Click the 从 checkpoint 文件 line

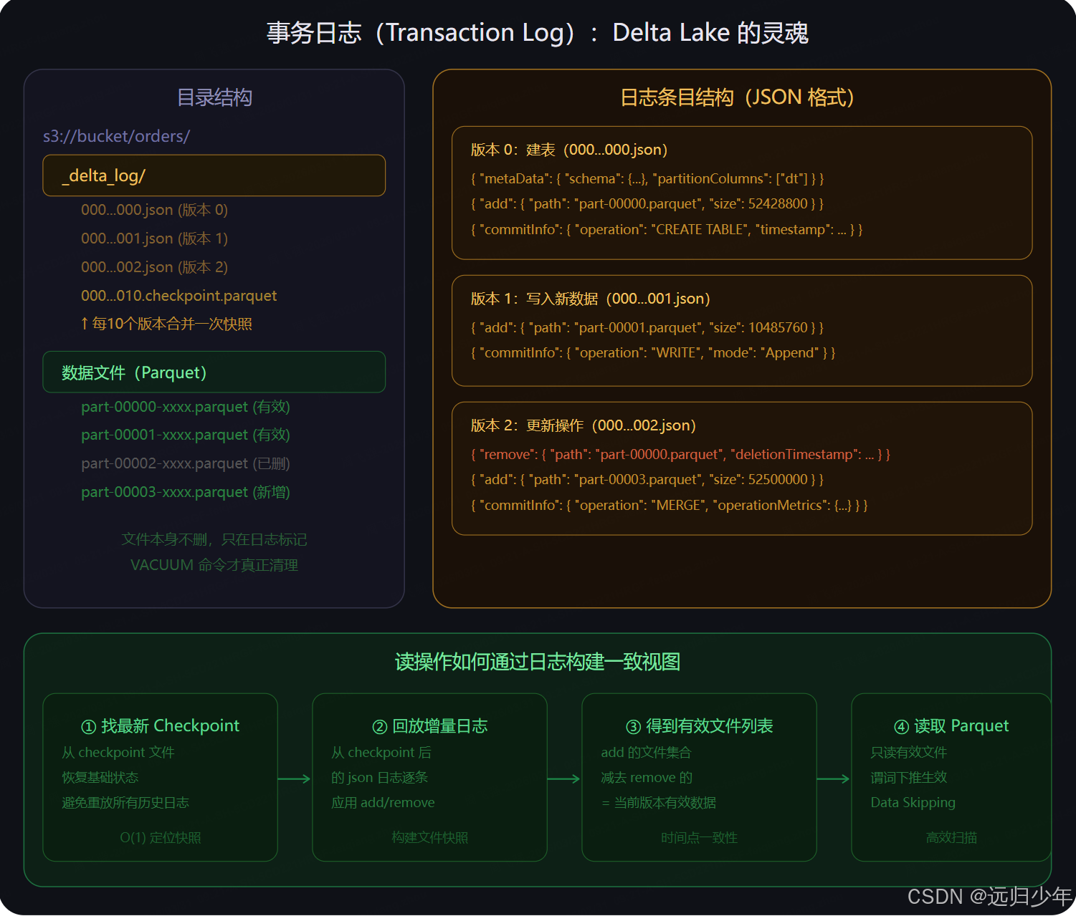pyautogui.click(x=118, y=753)
